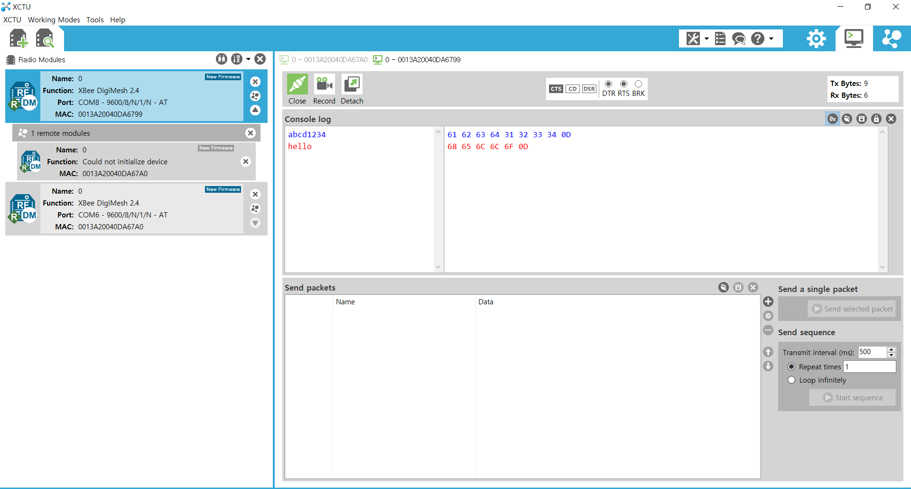Viewport: 911px width, 489px height.
Task: Open the Help question mark icon
Action: point(758,38)
